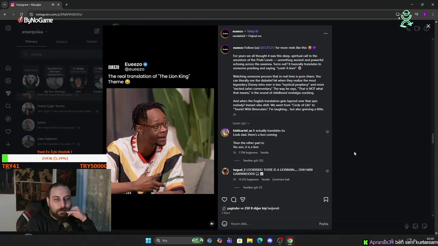Click the share paper-plane icon under the post
The width and height of the screenshot is (438, 246).
click(x=243, y=200)
